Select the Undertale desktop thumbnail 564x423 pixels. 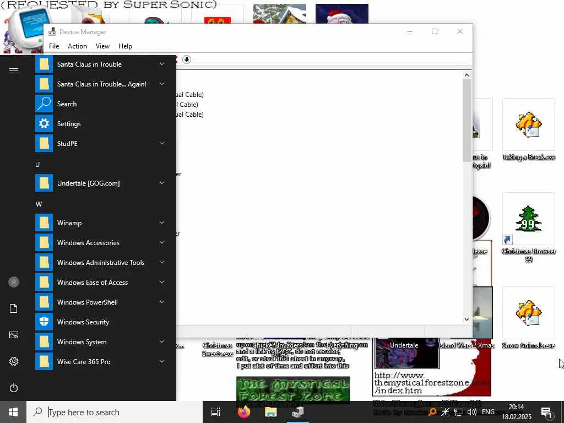406,353
